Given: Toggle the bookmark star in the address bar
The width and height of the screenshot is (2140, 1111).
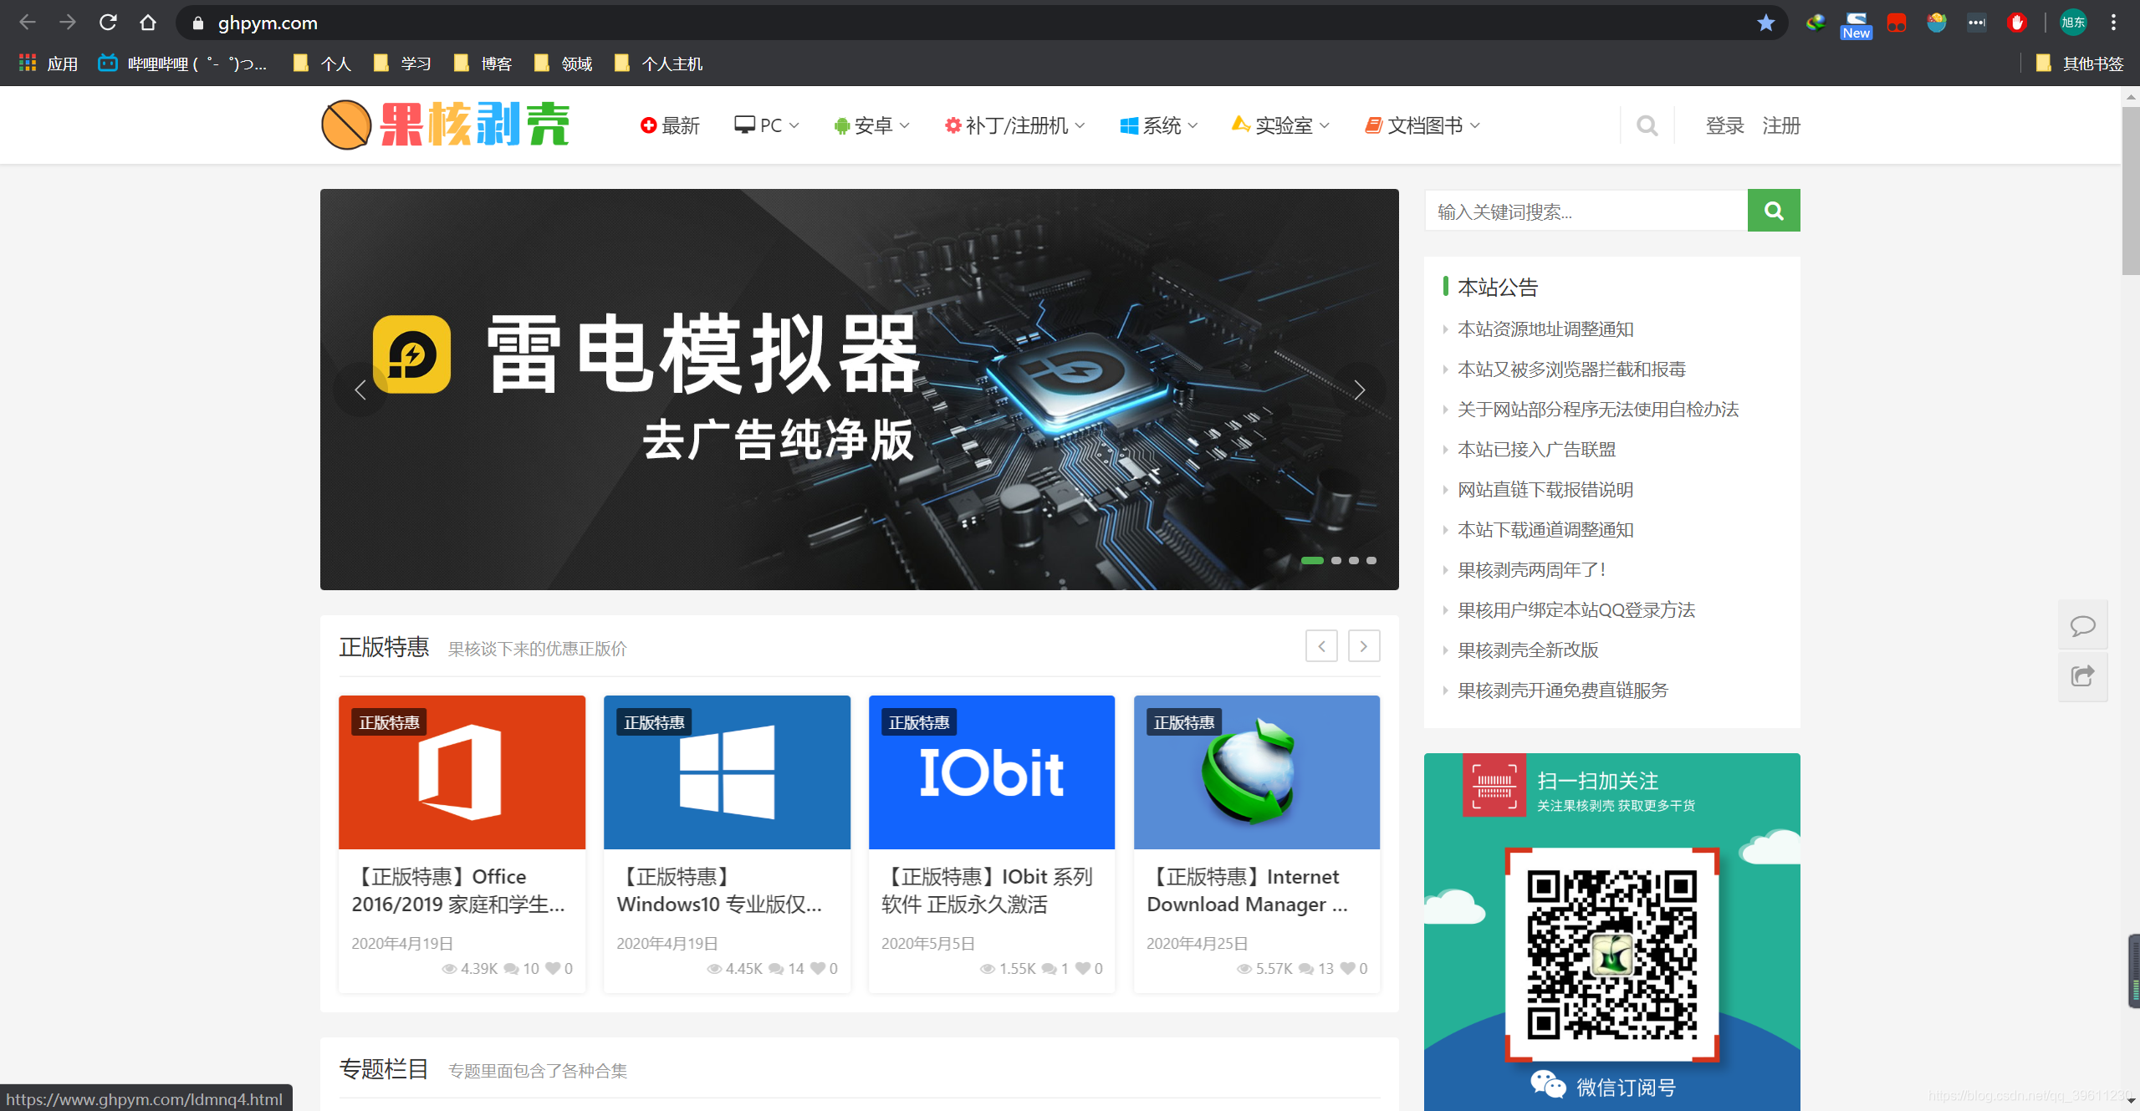Looking at the screenshot, I should [x=1766, y=23].
